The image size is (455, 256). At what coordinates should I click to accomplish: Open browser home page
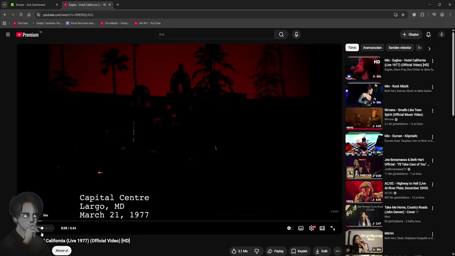29,15
